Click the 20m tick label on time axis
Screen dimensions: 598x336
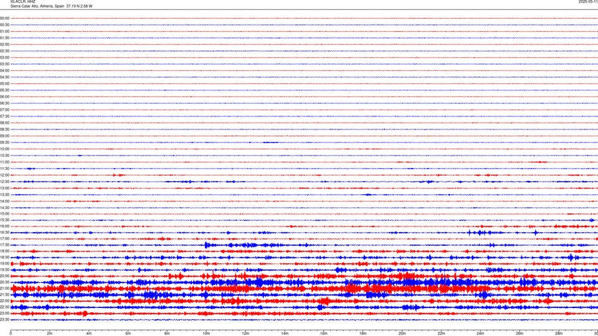point(402,334)
